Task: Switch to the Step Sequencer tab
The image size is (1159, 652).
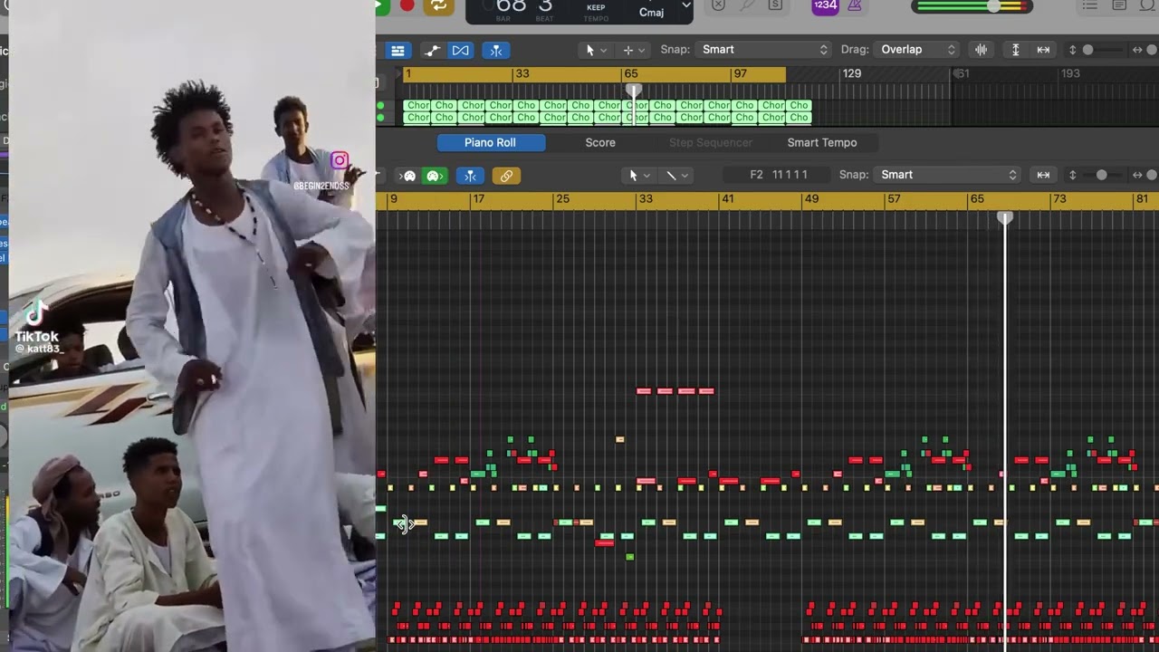Action: click(711, 142)
